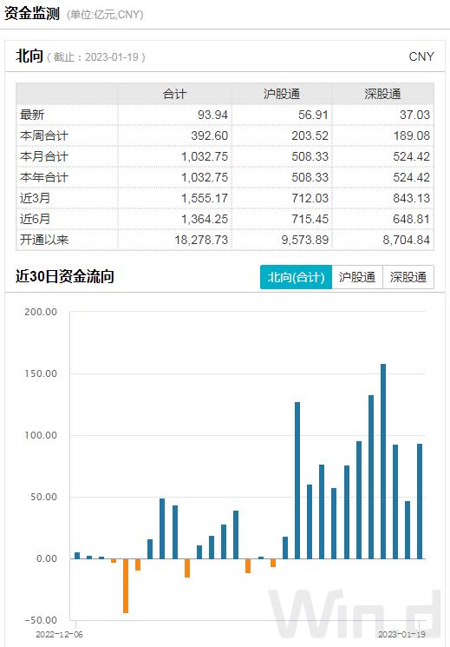This screenshot has width=450, height=647.
Task: Click the 资金监测 section title
Action: coord(32,14)
